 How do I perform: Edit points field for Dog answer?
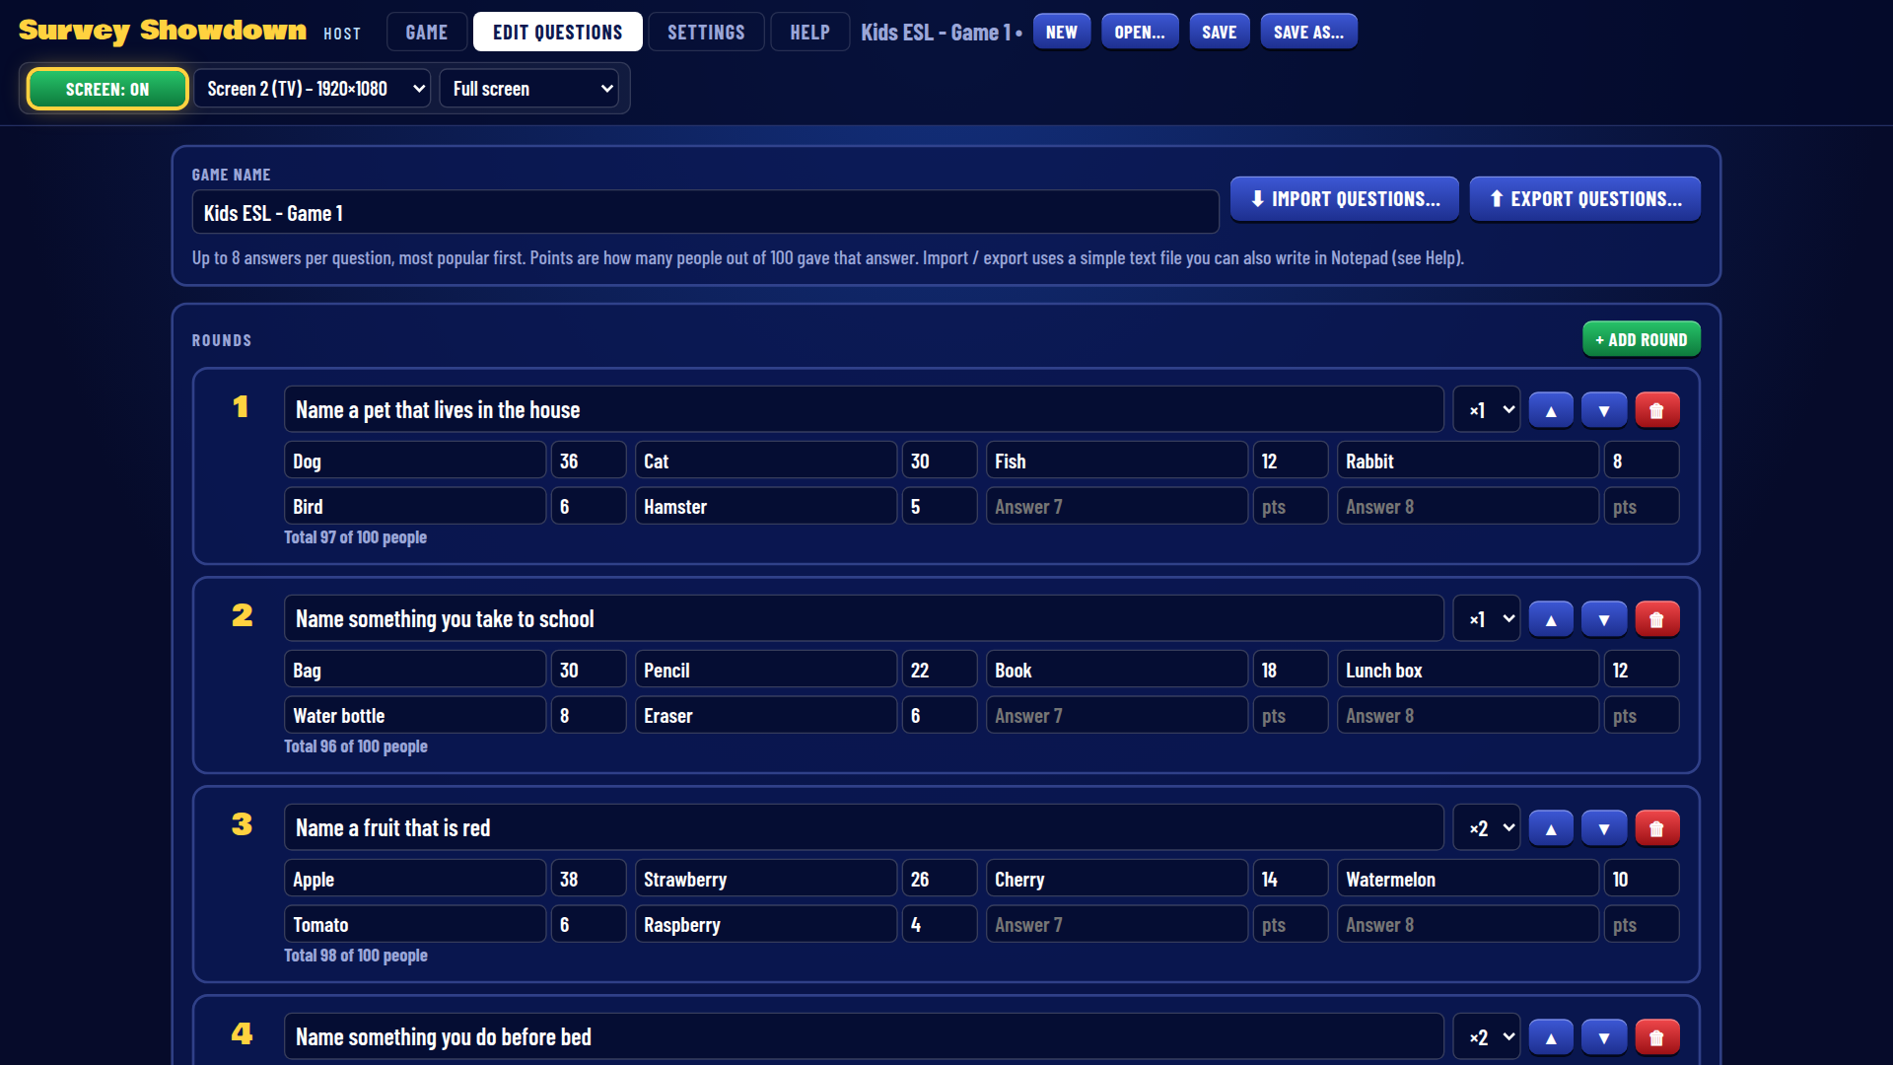tap(589, 461)
